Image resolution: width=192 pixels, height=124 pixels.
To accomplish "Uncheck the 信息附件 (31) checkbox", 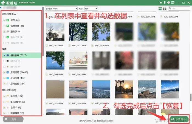I will (4, 26).
